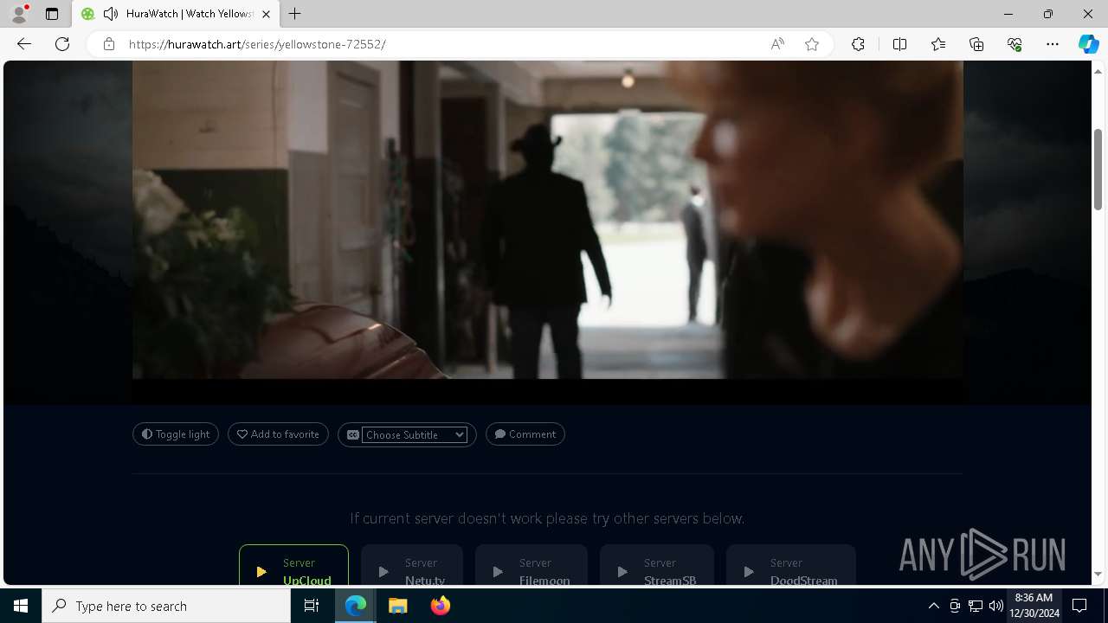1108x623 pixels.
Task: Launch Firefox from the taskbar
Action: tap(440, 606)
